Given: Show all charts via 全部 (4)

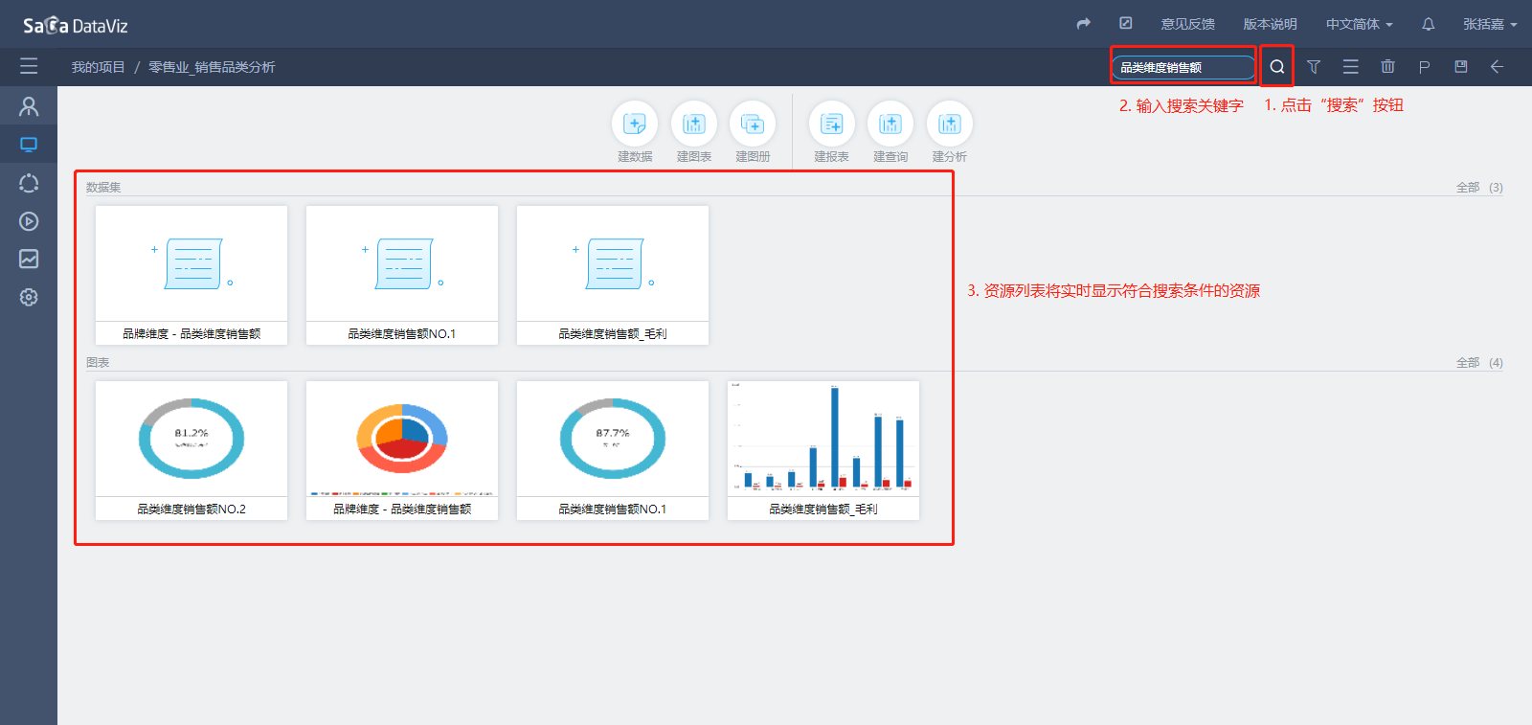Looking at the screenshot, I should (x=1479, y=363).
